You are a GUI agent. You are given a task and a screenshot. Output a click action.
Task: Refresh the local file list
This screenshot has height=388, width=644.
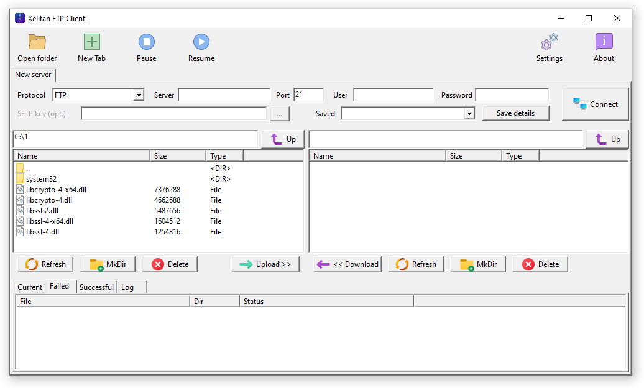(45, 264)
